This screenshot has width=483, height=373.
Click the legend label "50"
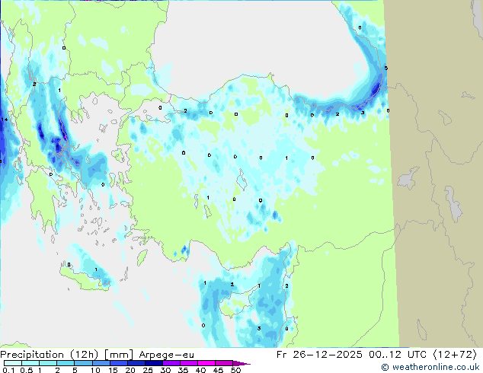tap(235, 370)
